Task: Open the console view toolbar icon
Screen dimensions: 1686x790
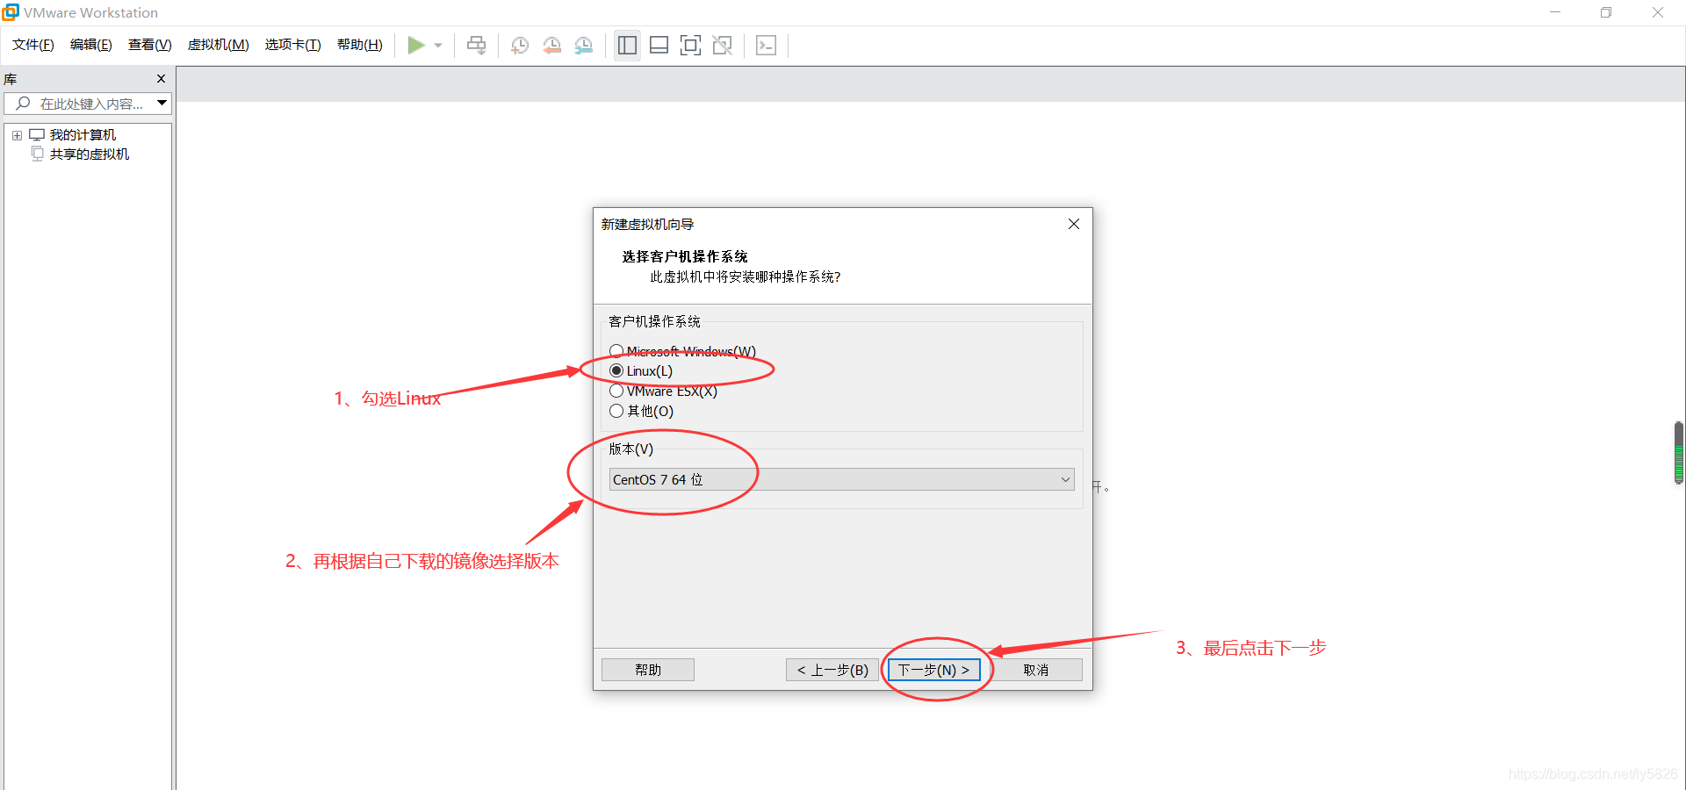Action: [766, 45]
